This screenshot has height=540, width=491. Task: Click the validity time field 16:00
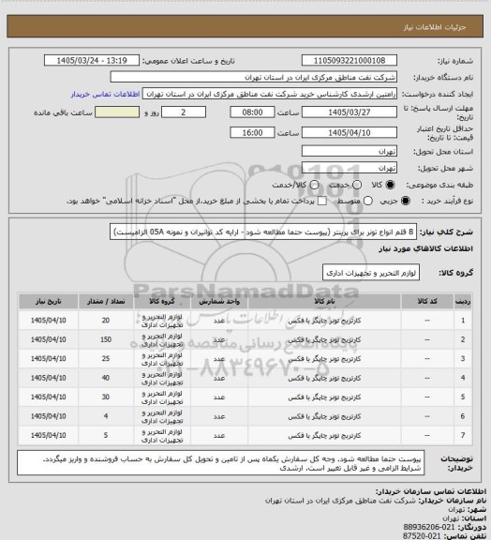tap(252, 132)
